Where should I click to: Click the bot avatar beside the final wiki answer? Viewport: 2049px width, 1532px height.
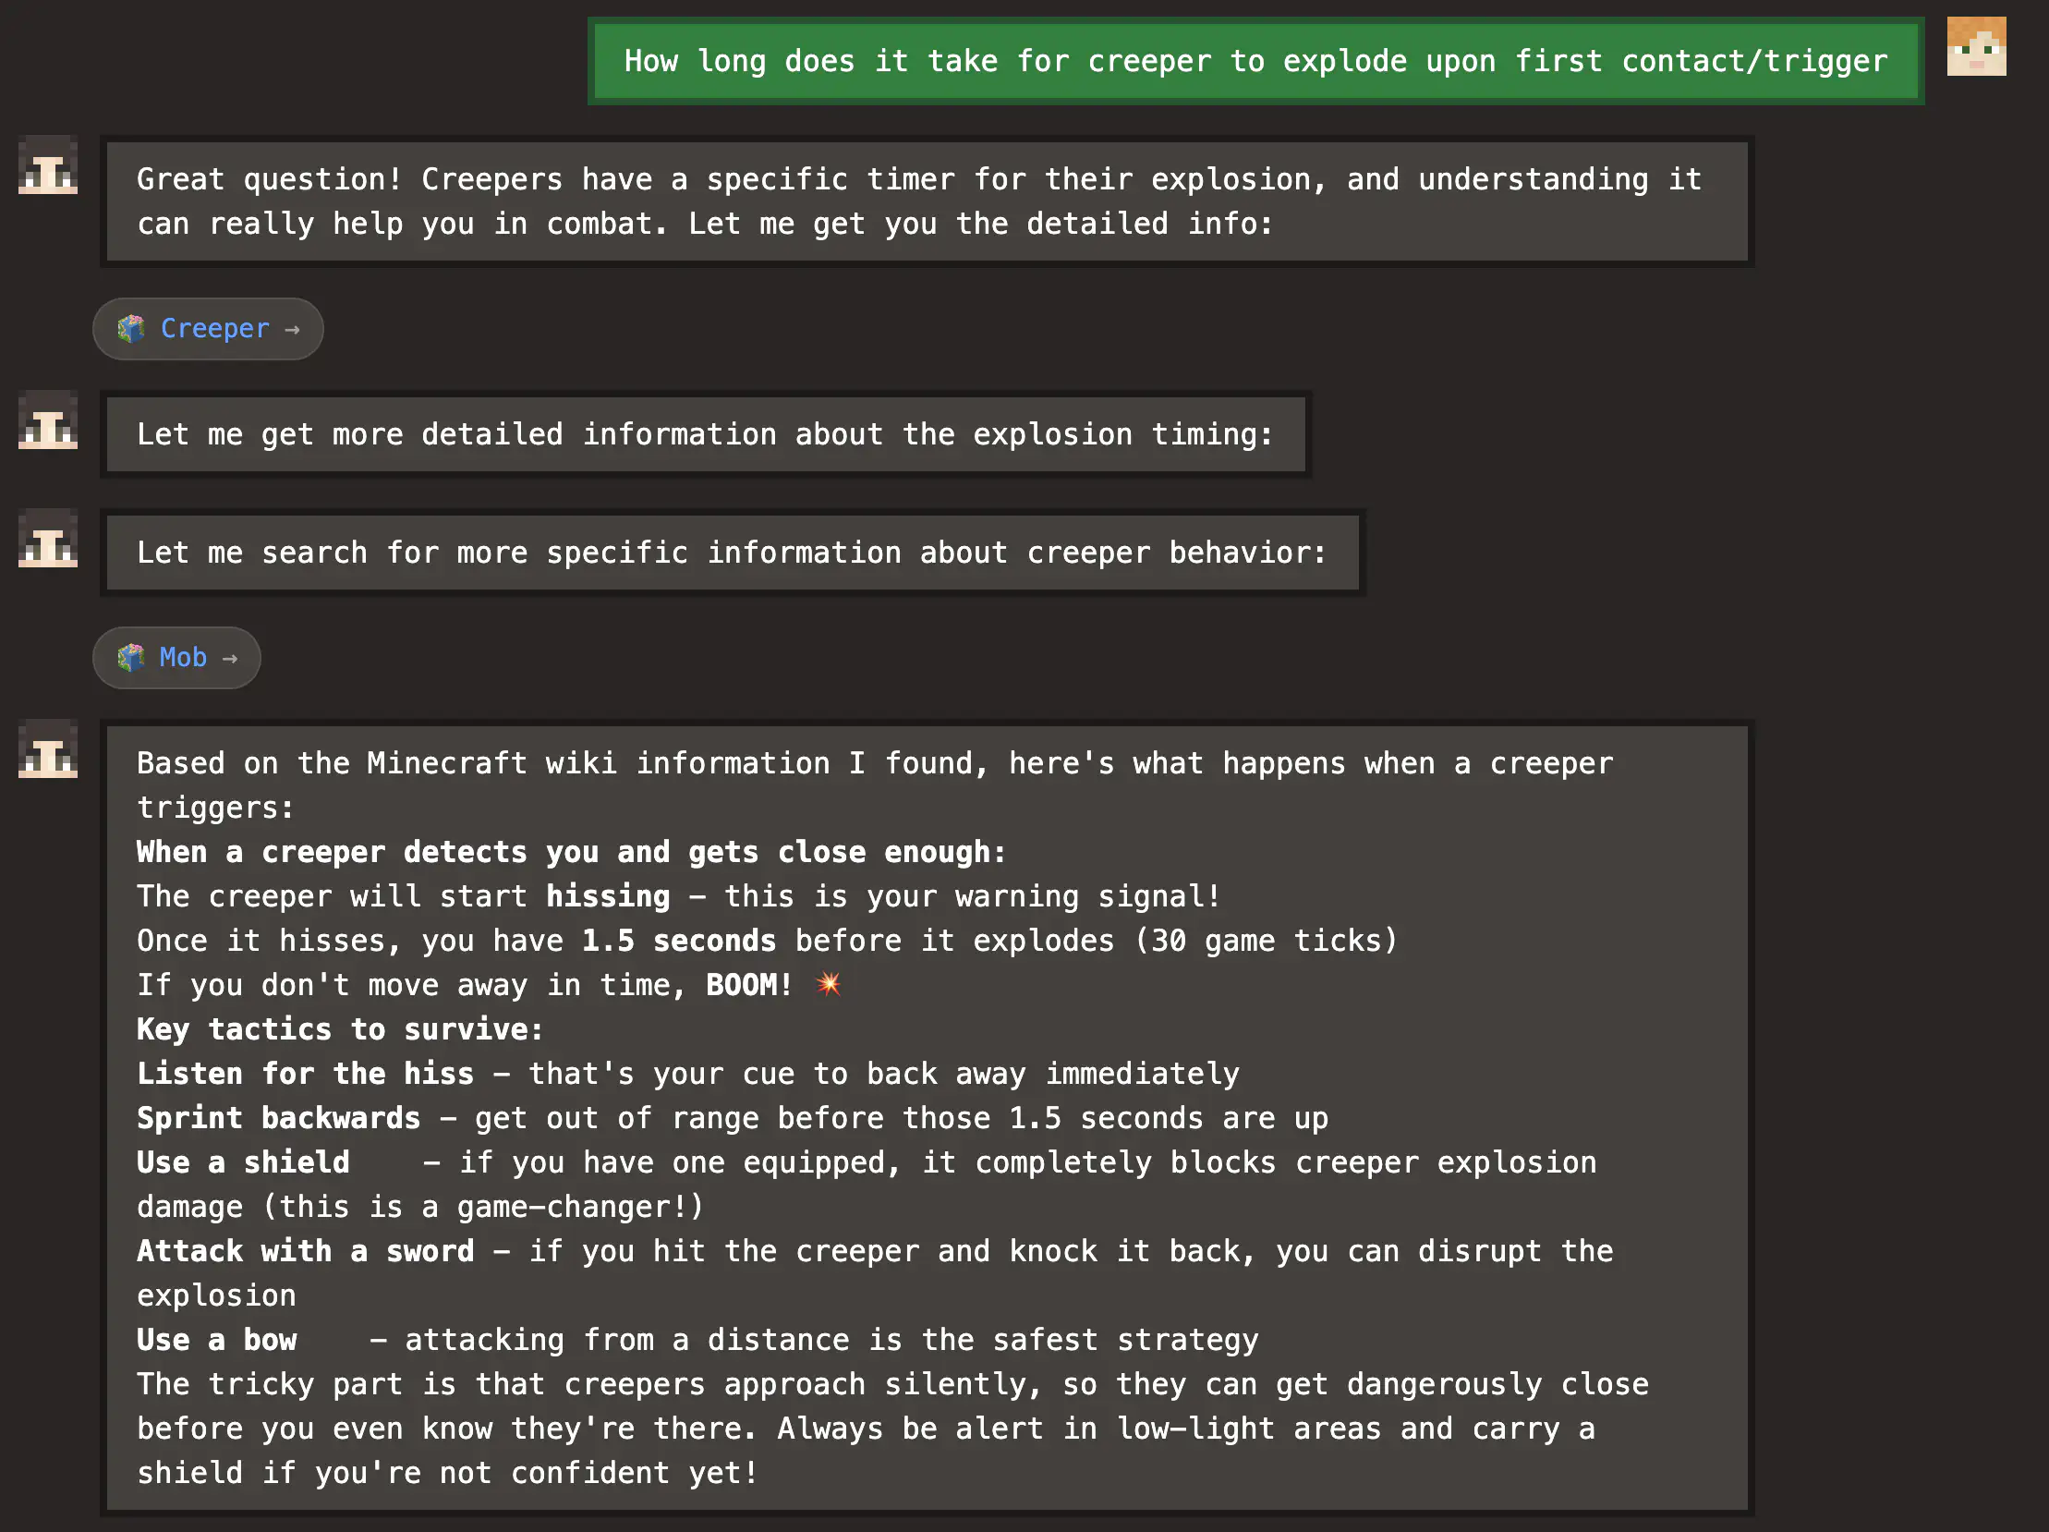(x=48, y=749)
